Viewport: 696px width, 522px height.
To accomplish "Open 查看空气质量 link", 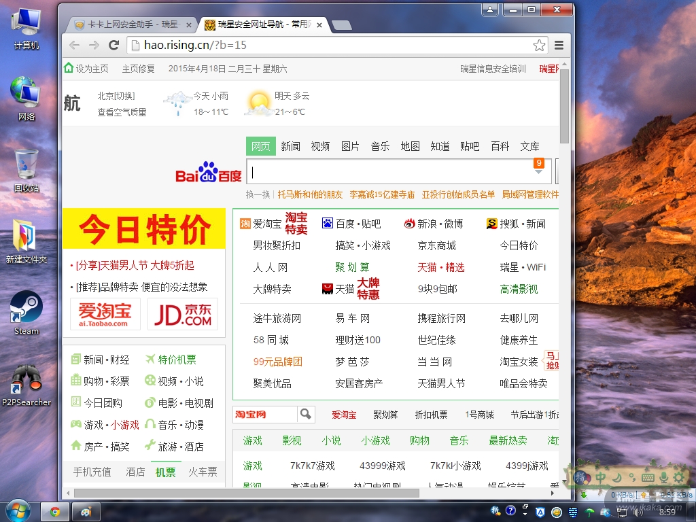I will 122,112.
